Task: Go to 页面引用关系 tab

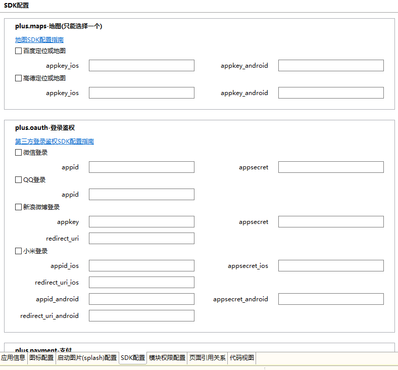Action: coord(208,358)
